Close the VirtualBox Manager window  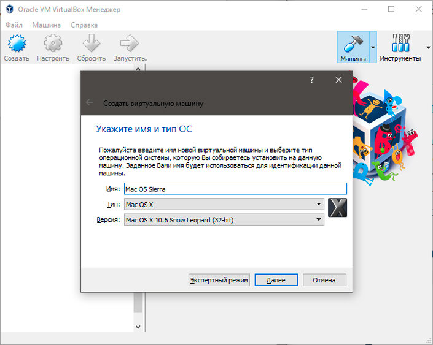click(418, 9)
